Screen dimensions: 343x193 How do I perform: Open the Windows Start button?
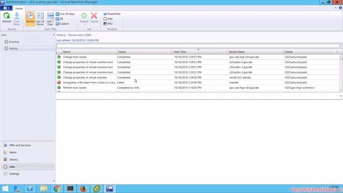pos(5,189)
